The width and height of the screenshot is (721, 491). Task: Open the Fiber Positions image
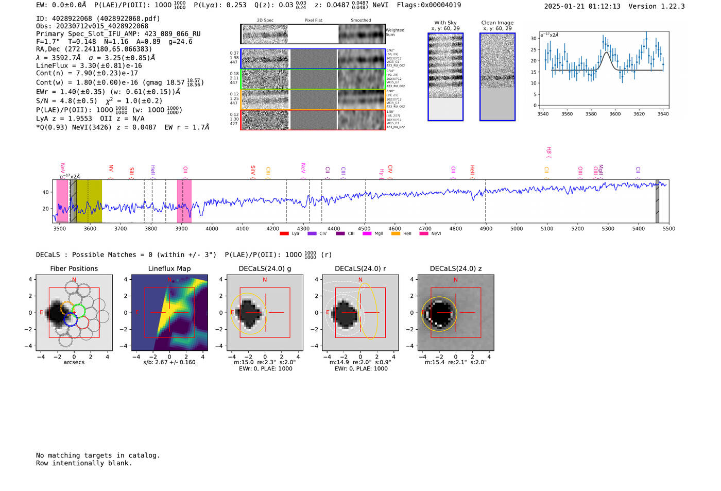74,313
